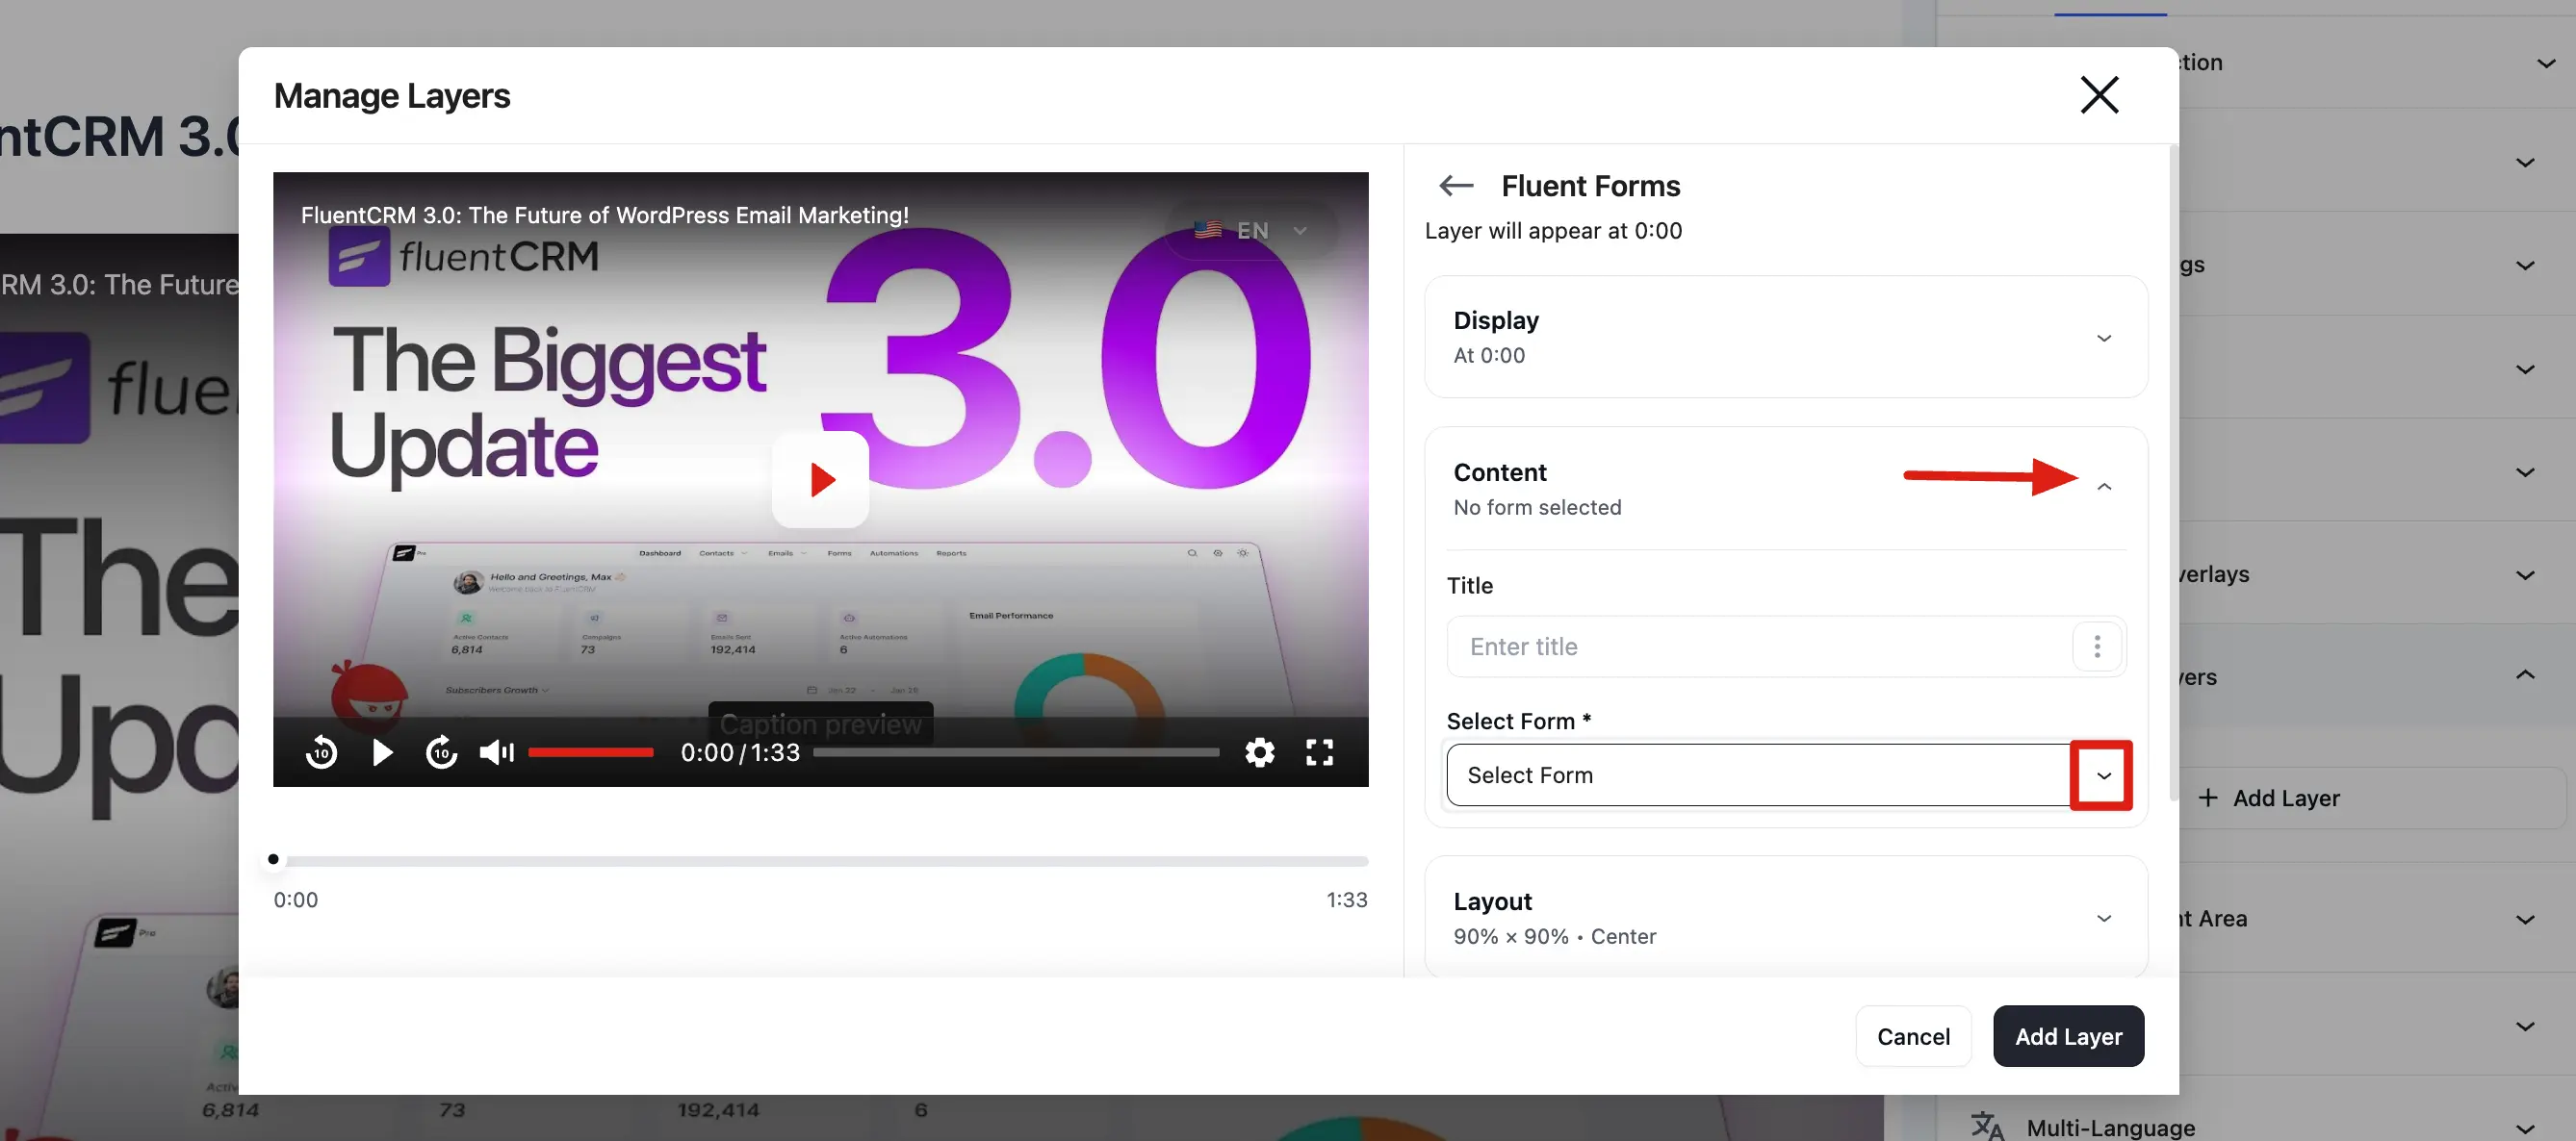Play the video from the control bar
Screen dimensions: 2576x1141
(382, 752)
